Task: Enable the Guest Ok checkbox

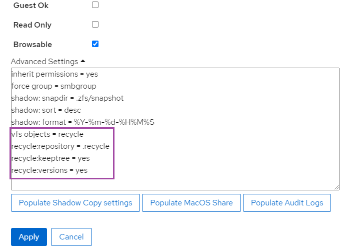Action: click(95, 5)
